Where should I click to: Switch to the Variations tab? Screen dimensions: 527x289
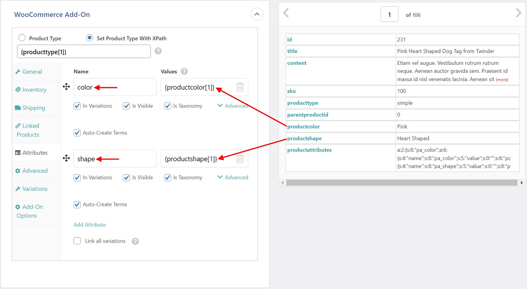[x=35, y=189]
